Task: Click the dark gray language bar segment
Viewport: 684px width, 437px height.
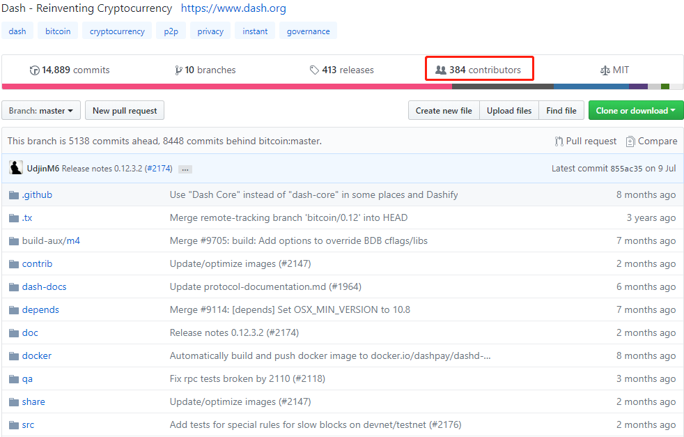Action: pos(503,86)
